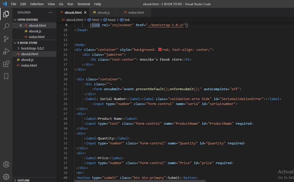
Task: Switch to the index.html editor tab
Action: click(x=136, y=12)
